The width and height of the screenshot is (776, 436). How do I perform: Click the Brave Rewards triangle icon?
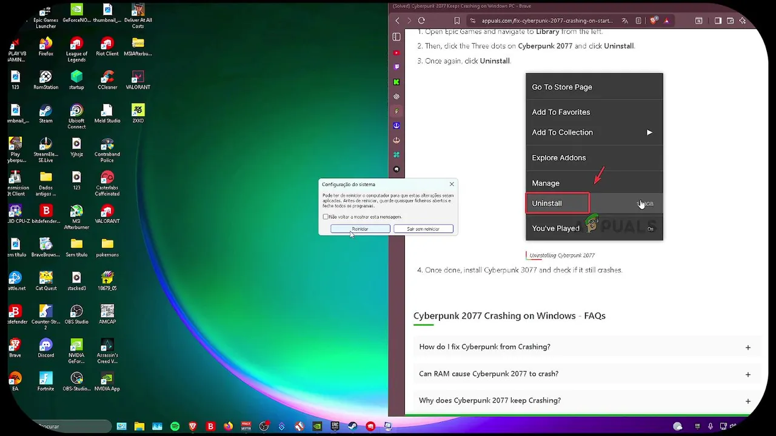coord(666,21)
